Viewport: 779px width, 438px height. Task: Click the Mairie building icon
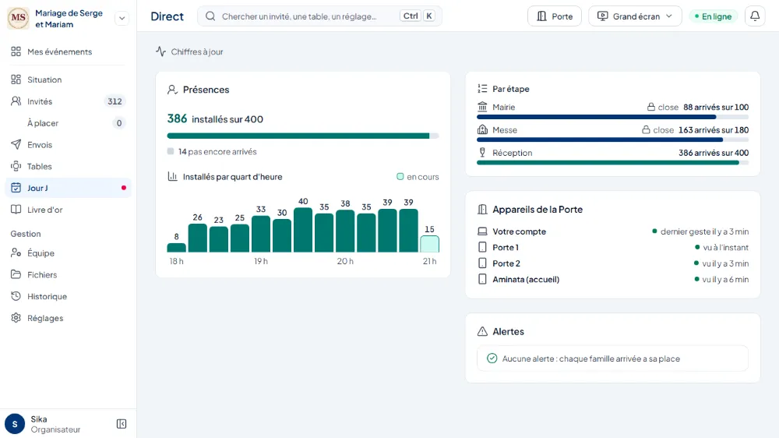pos(482,107)
